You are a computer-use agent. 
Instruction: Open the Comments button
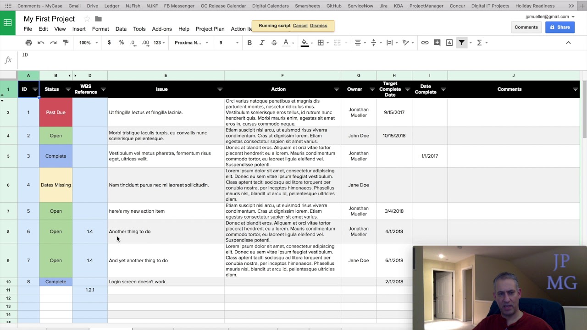pyautogui.click(x=526, y=27)
